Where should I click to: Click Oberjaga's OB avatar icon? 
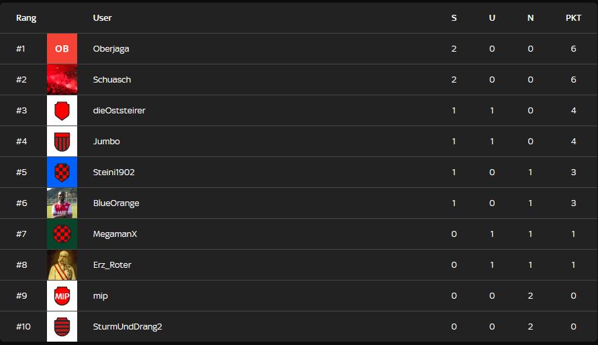(62, 49)
